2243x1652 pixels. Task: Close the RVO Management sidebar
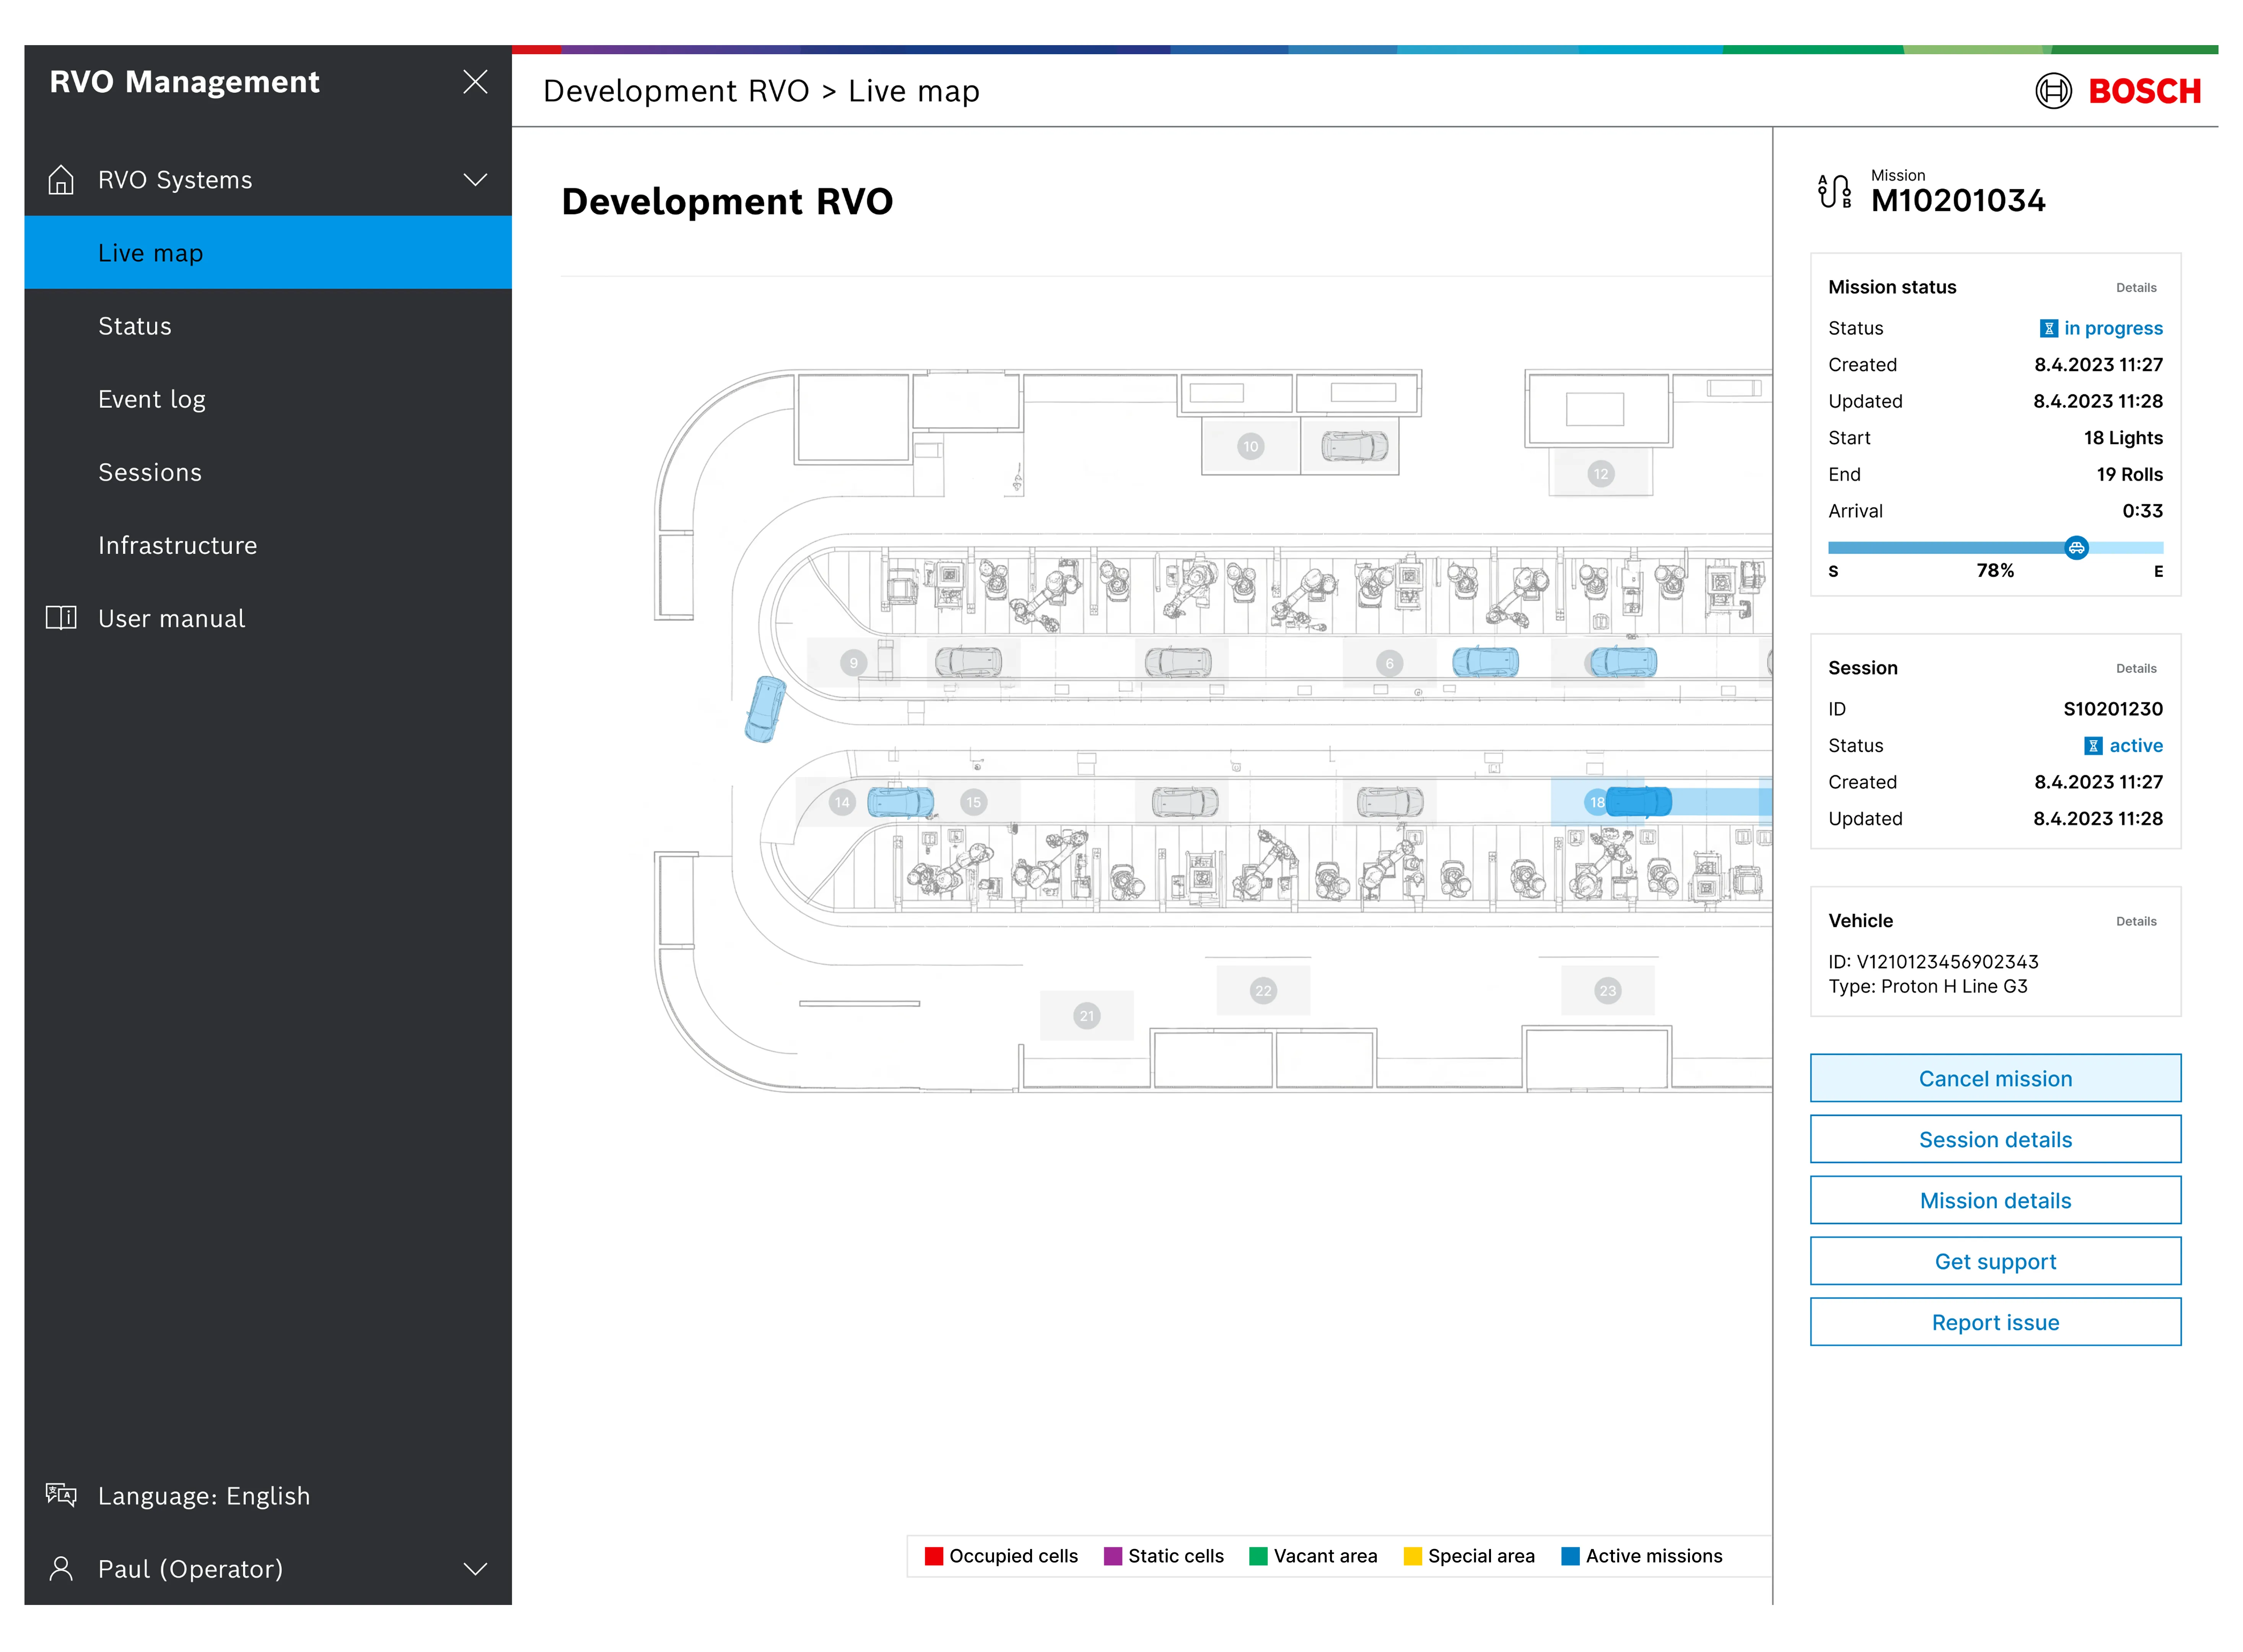(x=475, y=82)
